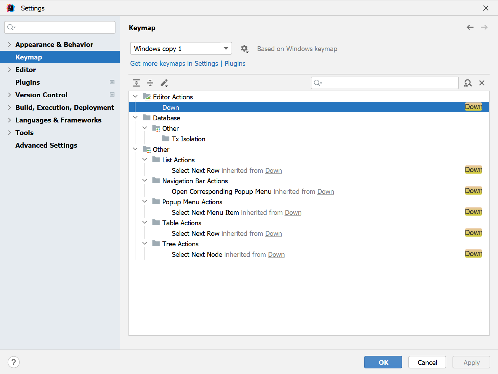Click the settings search field
Image resolution: width=498 pixels, height=374 pixels.
(x=60, y=27)
